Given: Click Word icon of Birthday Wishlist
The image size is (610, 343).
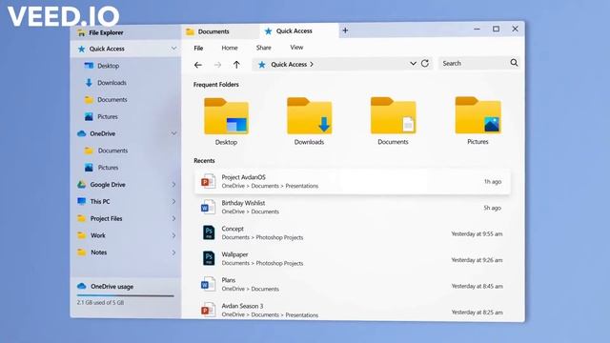Looking at the screenshot, I should click(208, 207).
